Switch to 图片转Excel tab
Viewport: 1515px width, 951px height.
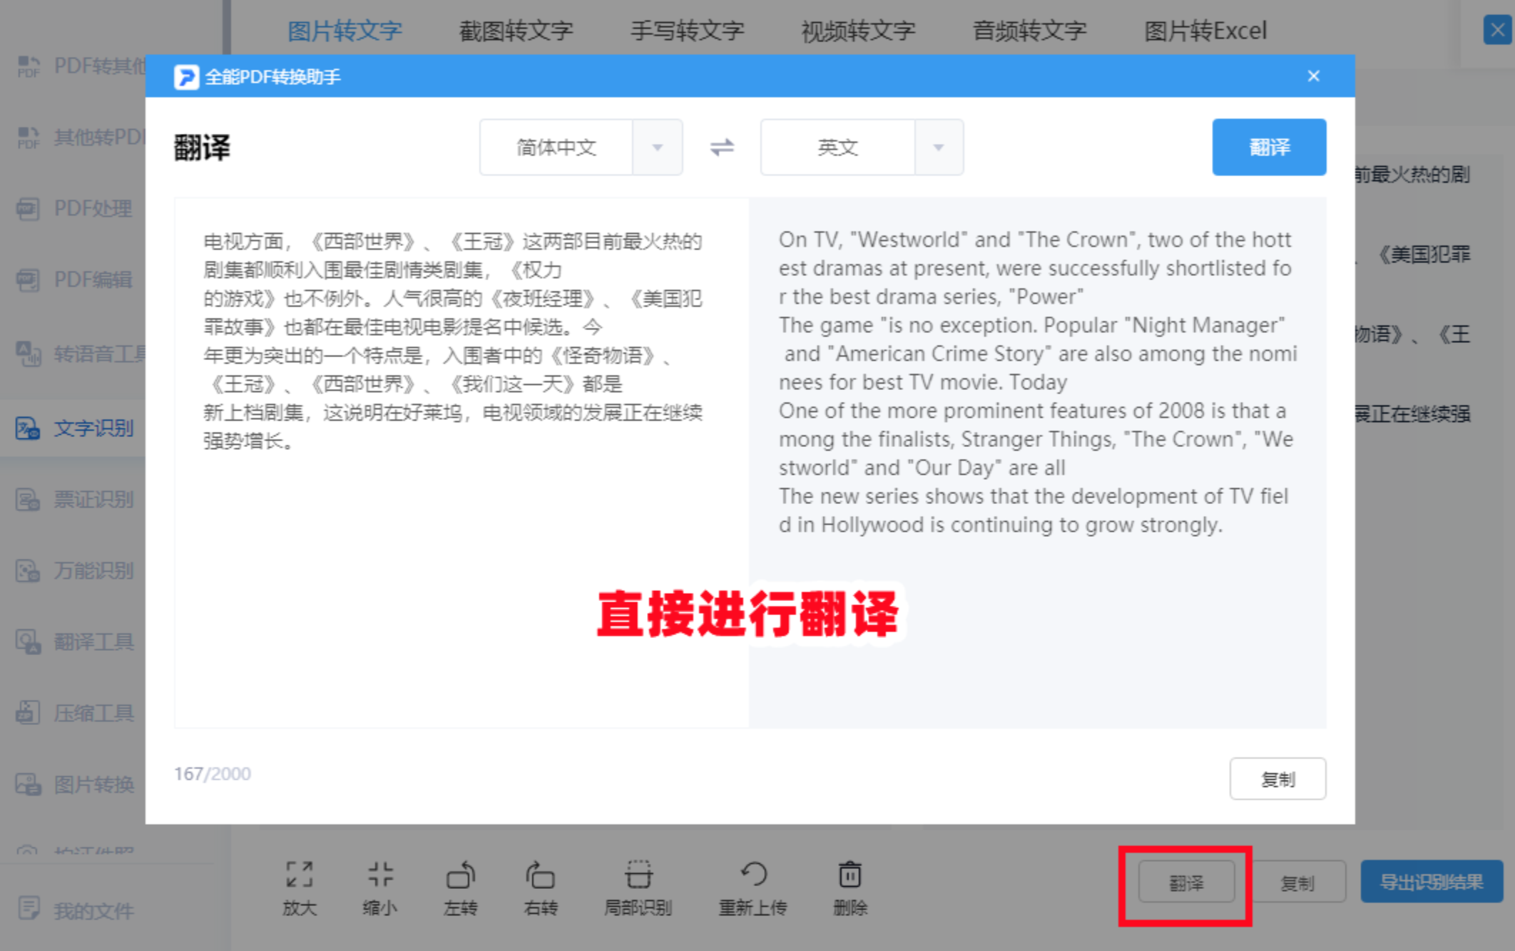coord(1205,31)
